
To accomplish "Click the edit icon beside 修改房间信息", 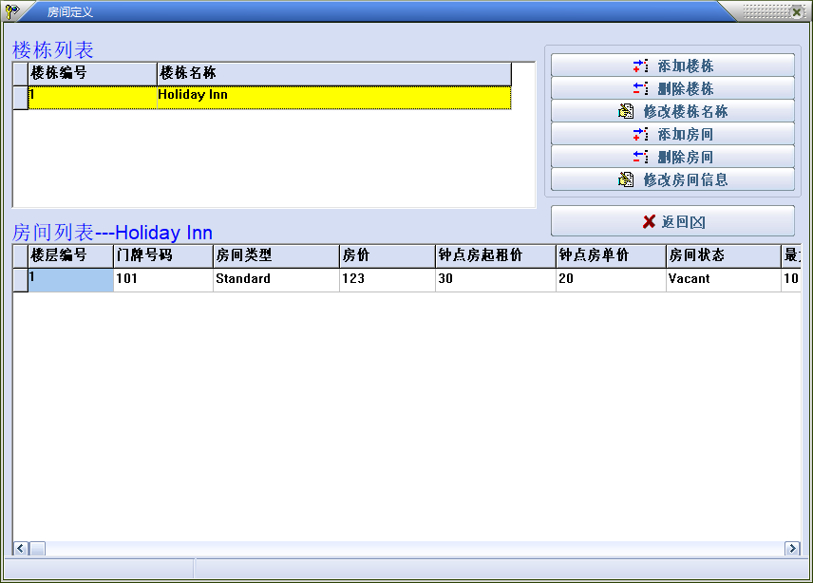I will tap(626, 179).
